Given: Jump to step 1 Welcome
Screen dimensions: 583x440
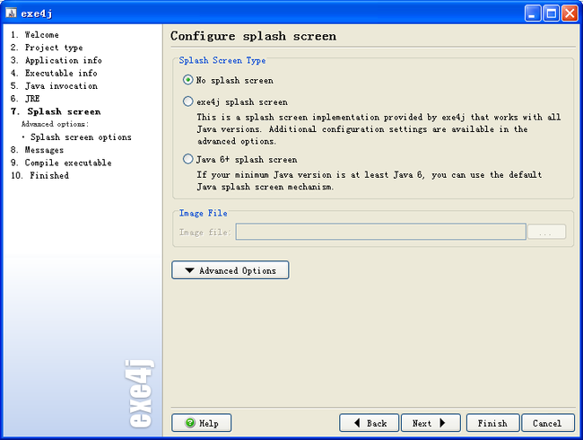Looking at the screenshot, I should 35,35.
